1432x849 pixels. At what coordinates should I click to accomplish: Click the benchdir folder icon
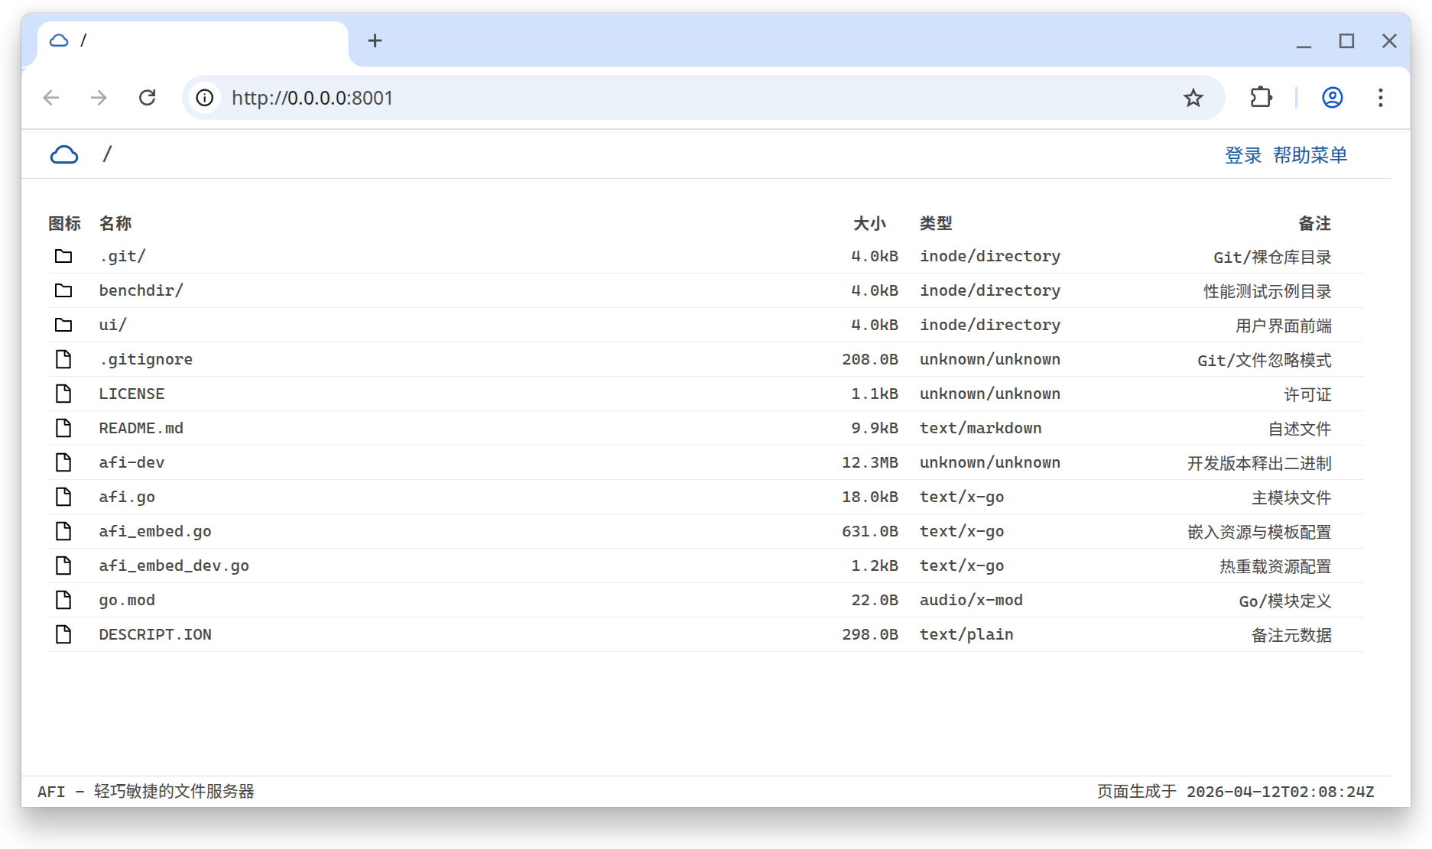pos(63,290)
